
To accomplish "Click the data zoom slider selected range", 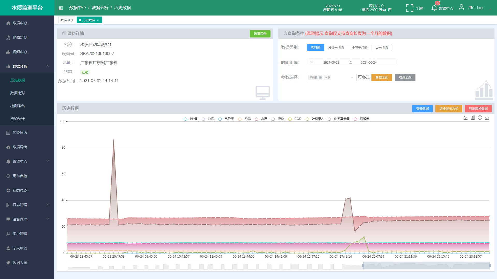I will [x=427, y=266].
